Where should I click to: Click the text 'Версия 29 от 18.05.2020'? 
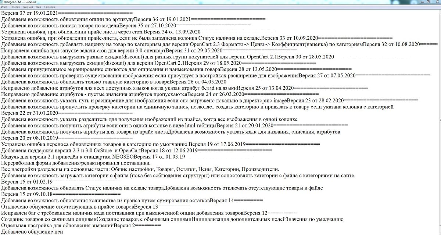[214, 63]
